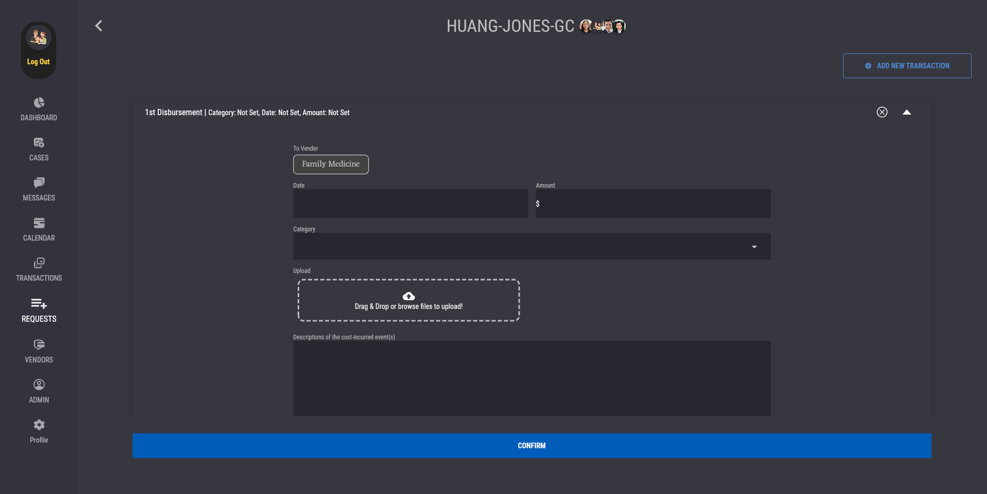Screen dimensions: 987x494
Task: Open the Messages chat icon
Action: point(39,183)
